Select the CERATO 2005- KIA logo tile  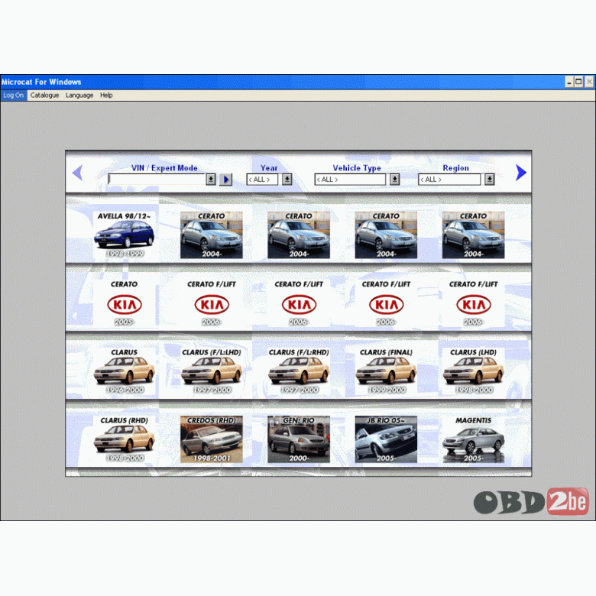[x=125, y=303]
